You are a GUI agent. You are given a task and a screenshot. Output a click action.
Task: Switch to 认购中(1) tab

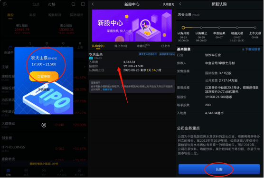point(98,46)
